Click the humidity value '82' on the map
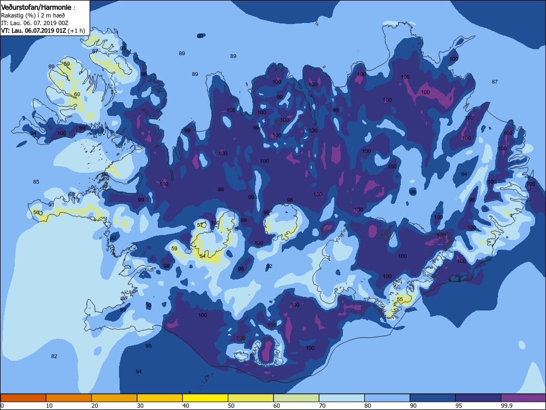This screenshot has width=546, height=410. point(54,356)
